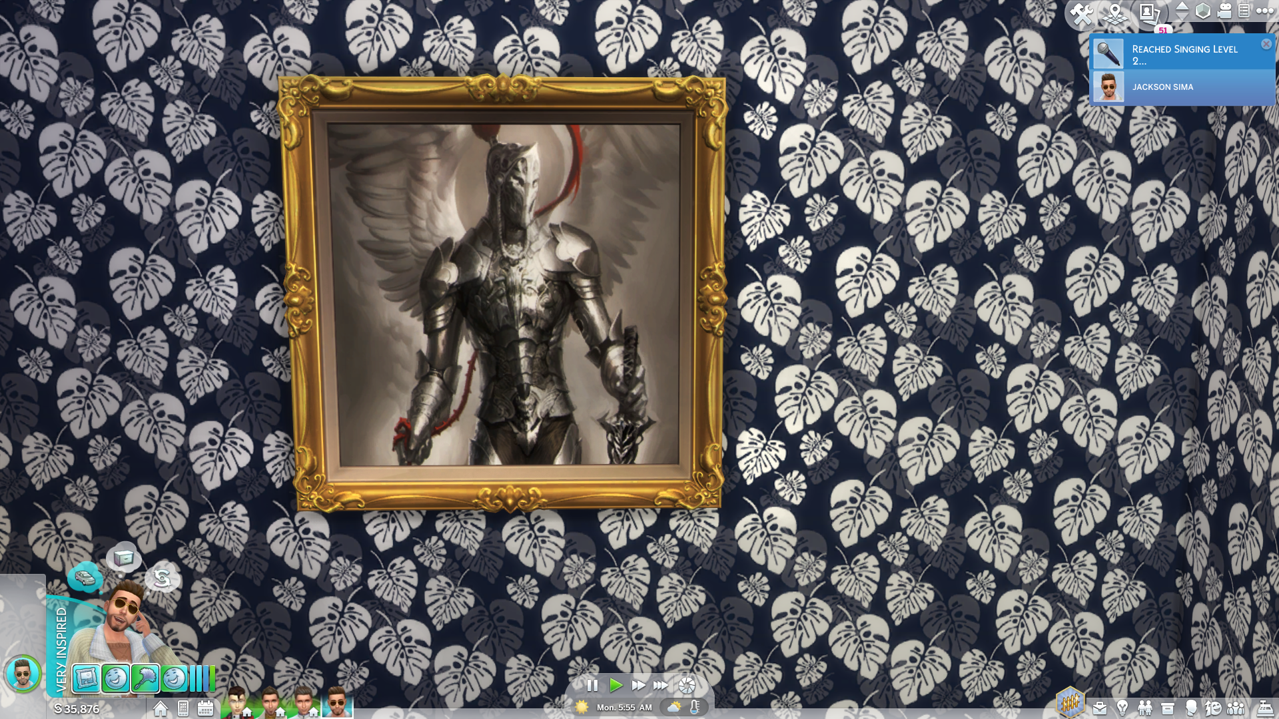Move up one floor level arrow
This screenshot has width=1279, height=719.
[x=1182, y=6]
